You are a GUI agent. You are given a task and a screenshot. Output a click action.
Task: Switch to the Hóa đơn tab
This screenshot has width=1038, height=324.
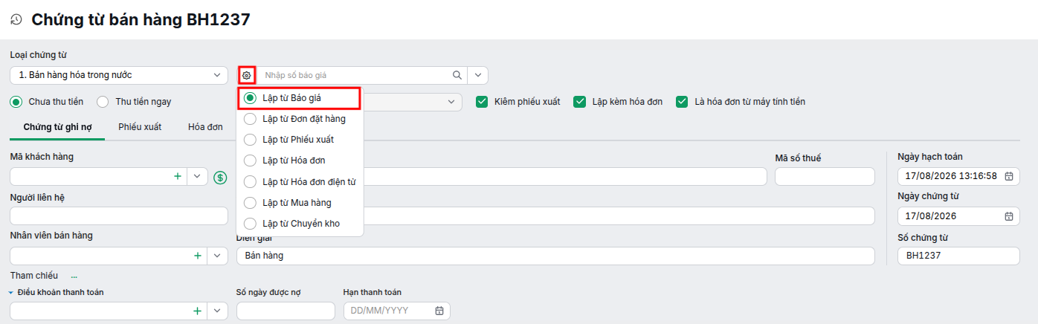[x=205, y=127]
